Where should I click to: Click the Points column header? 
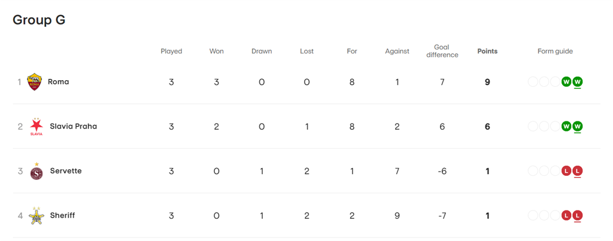[487, 51]
